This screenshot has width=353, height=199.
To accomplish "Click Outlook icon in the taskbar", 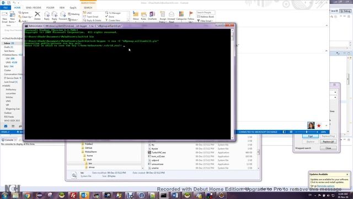I will click(84, 195).
